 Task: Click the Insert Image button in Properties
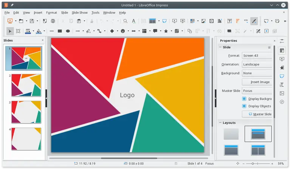coord(257,82)
